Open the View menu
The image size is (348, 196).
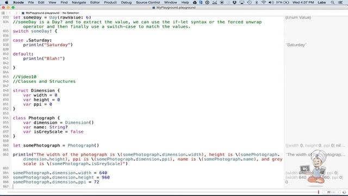[52, 2]
